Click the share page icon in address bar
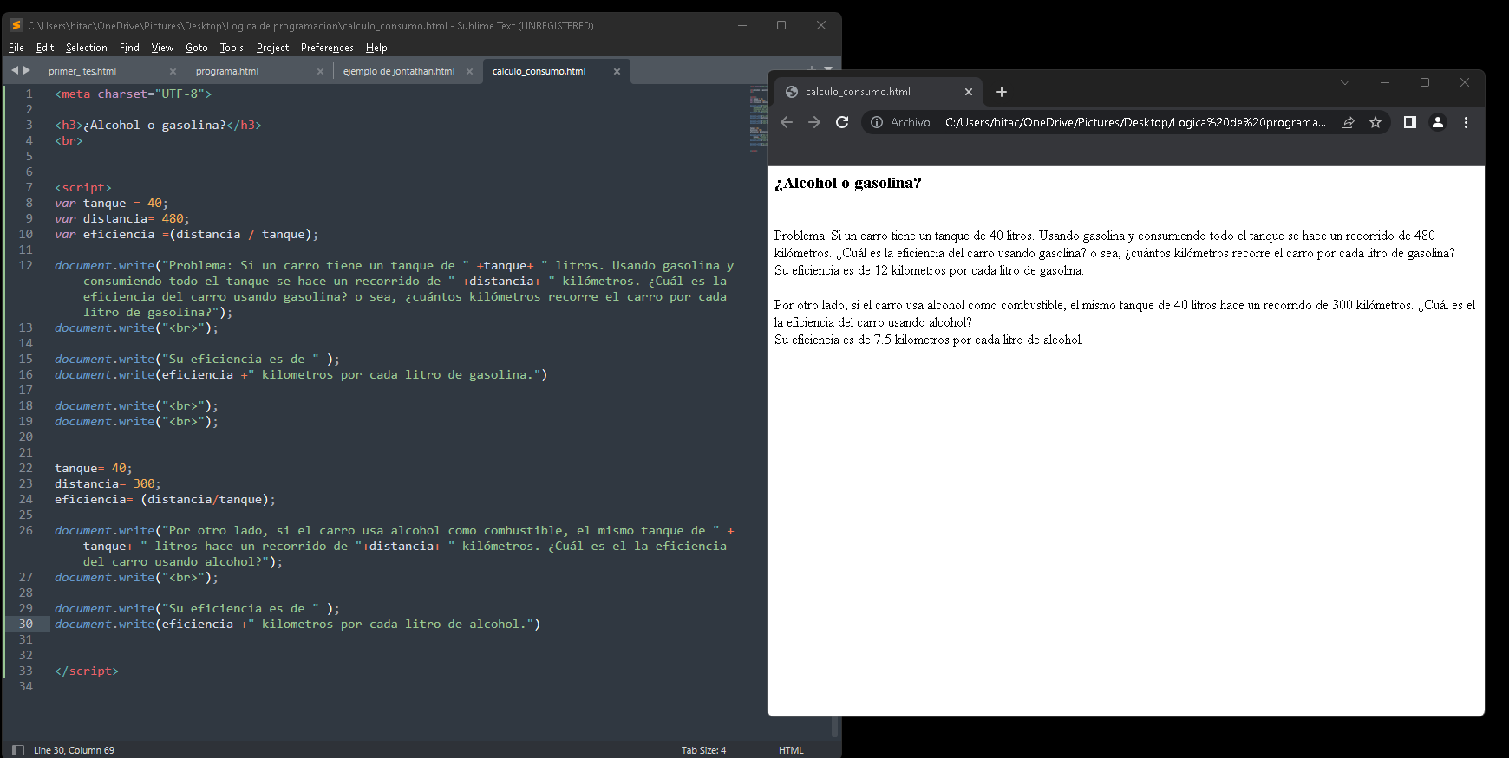The height and width of the screenshot is (758, 1509). click(x=1348, y=122)
